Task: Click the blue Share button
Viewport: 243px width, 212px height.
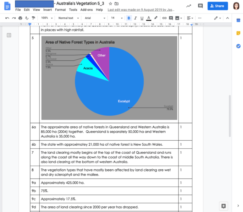Action: point(217,6)
